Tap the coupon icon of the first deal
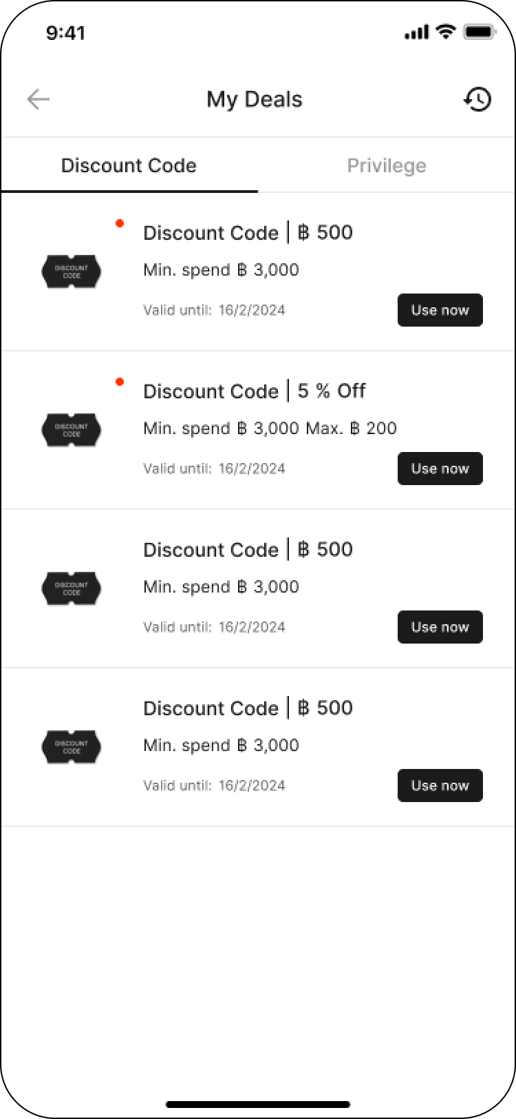The height and width of the screenshot is (1119, 516). point(72,271)
